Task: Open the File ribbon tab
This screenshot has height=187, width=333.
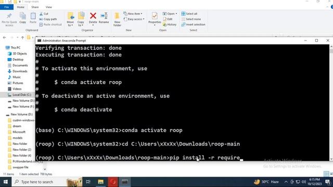Action: (x=7, y=7)
